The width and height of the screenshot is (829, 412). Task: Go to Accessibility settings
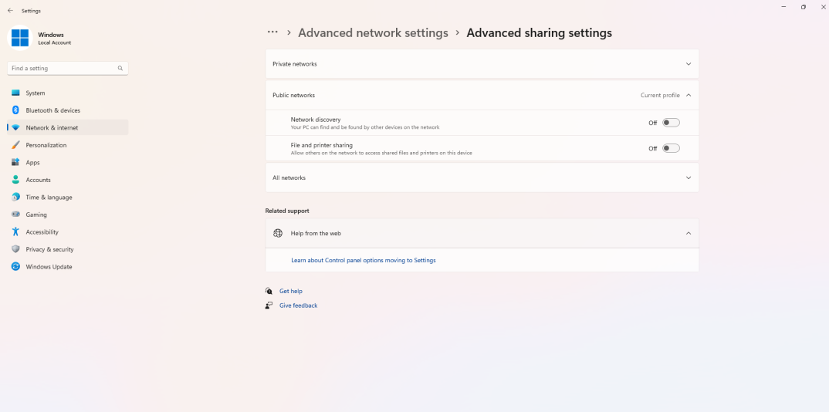point(68,232)
